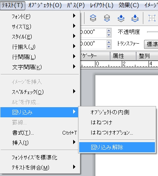
Task: Click the move forward one layer icon
Action: coord(121,18)
